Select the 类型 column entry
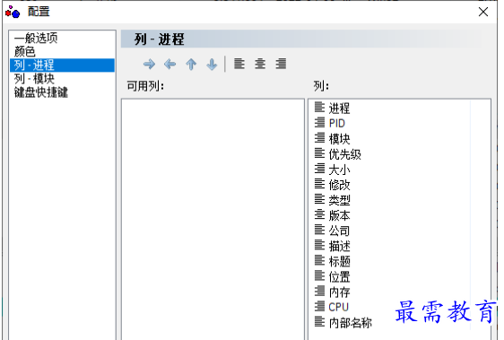The image size is (504, 340). tap(339, 200)
